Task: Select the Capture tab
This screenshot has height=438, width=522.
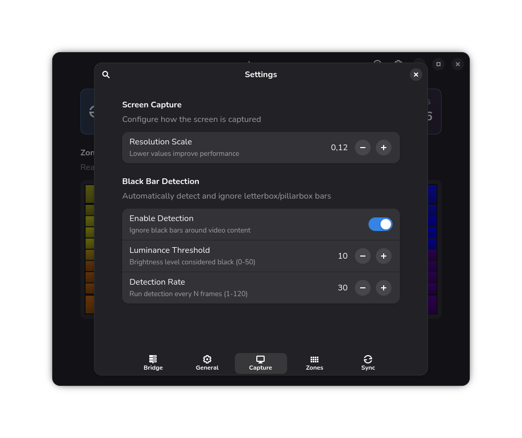Action: 260,363
